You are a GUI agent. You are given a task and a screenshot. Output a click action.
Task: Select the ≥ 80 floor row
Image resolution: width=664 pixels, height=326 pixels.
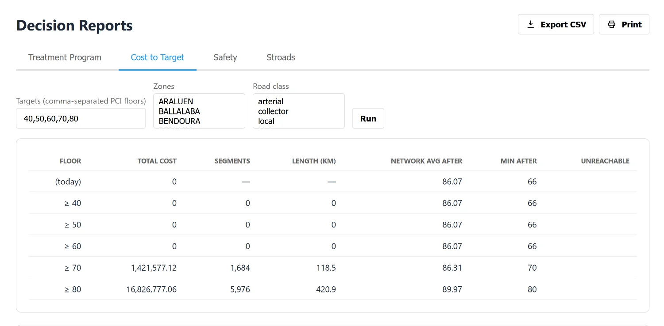(x=333, y=289)
